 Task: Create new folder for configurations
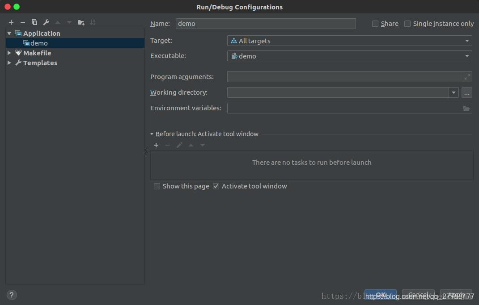pyautogui.click(x=81, y=22)
